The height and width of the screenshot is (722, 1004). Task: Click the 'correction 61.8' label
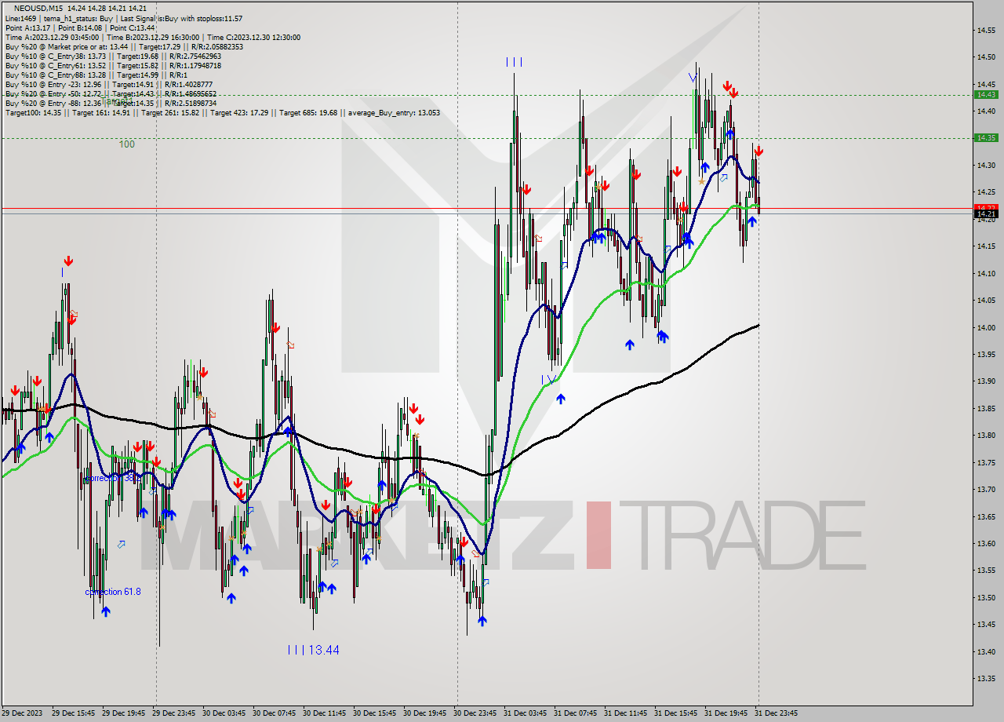[x=113, y=592]
